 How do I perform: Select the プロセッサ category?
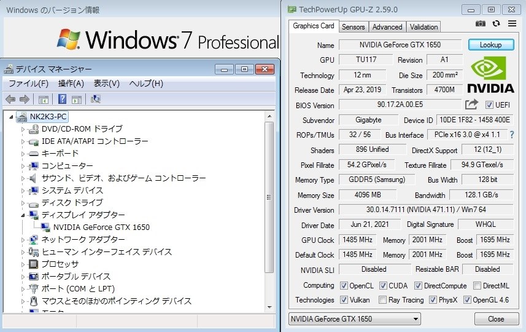[60, 264]
